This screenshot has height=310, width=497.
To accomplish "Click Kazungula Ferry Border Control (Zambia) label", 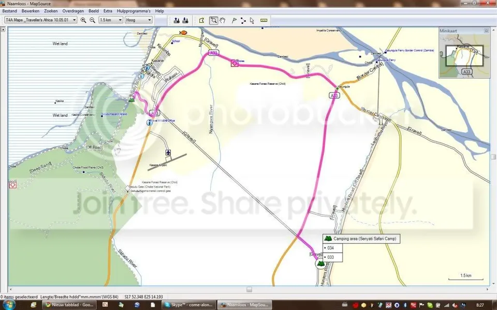I will click(x=409, y=50).
